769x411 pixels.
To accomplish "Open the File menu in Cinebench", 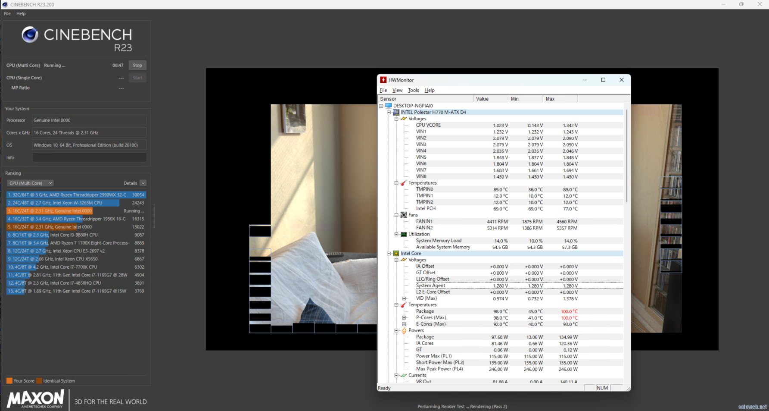I will [x=7, y=14].
